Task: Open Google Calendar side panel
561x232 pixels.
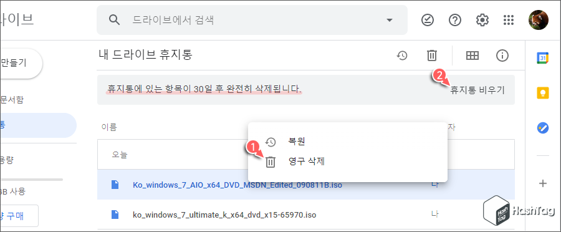Action: tap(543, 58)
